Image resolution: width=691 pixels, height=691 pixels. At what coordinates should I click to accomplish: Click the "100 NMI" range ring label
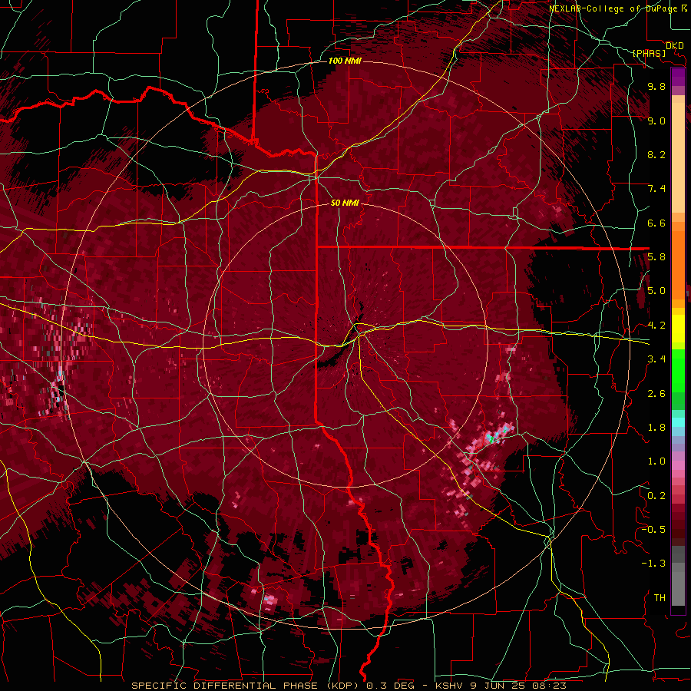(x=345, y=61)
